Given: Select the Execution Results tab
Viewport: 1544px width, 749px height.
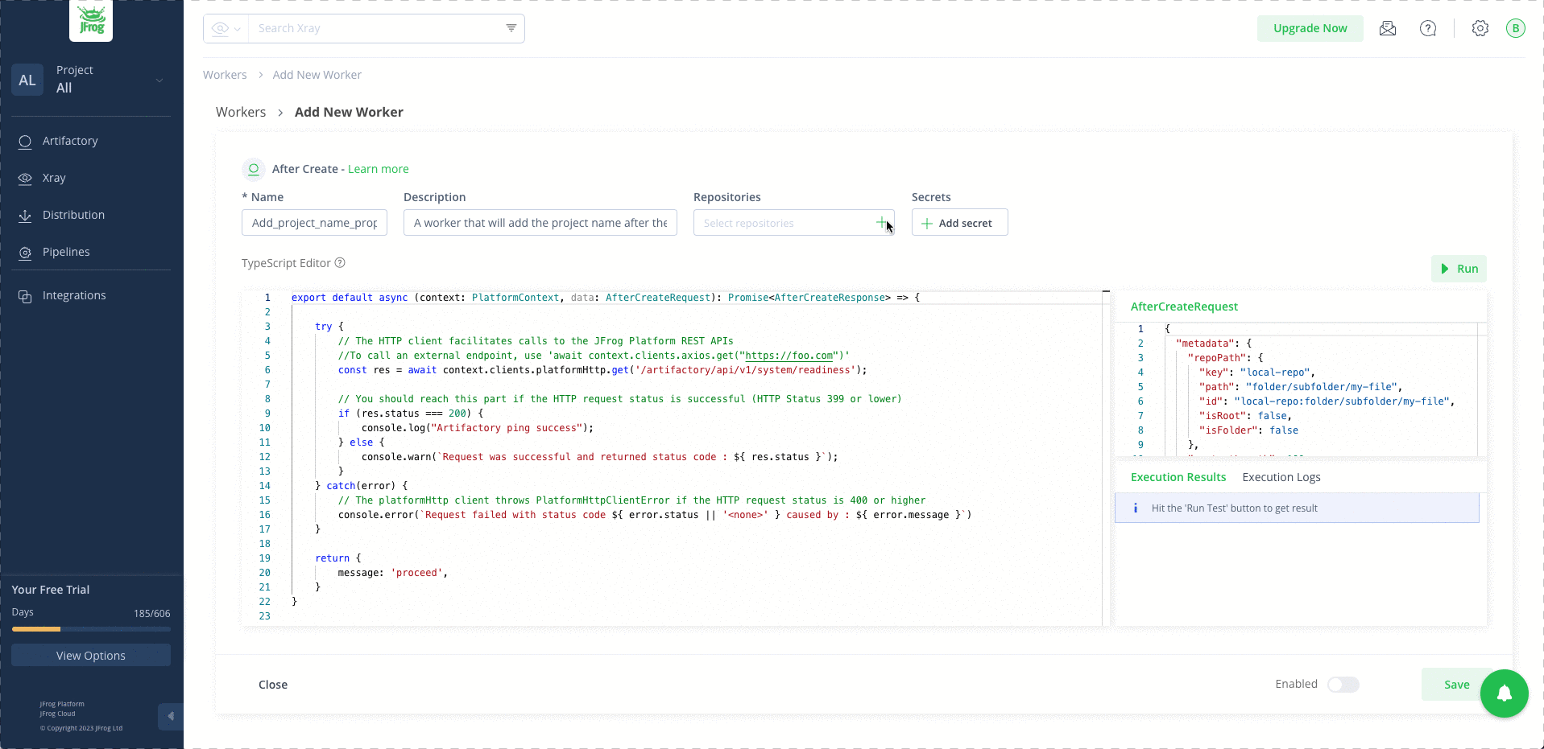Looking at the screenshot, I should coord(1178,477).
